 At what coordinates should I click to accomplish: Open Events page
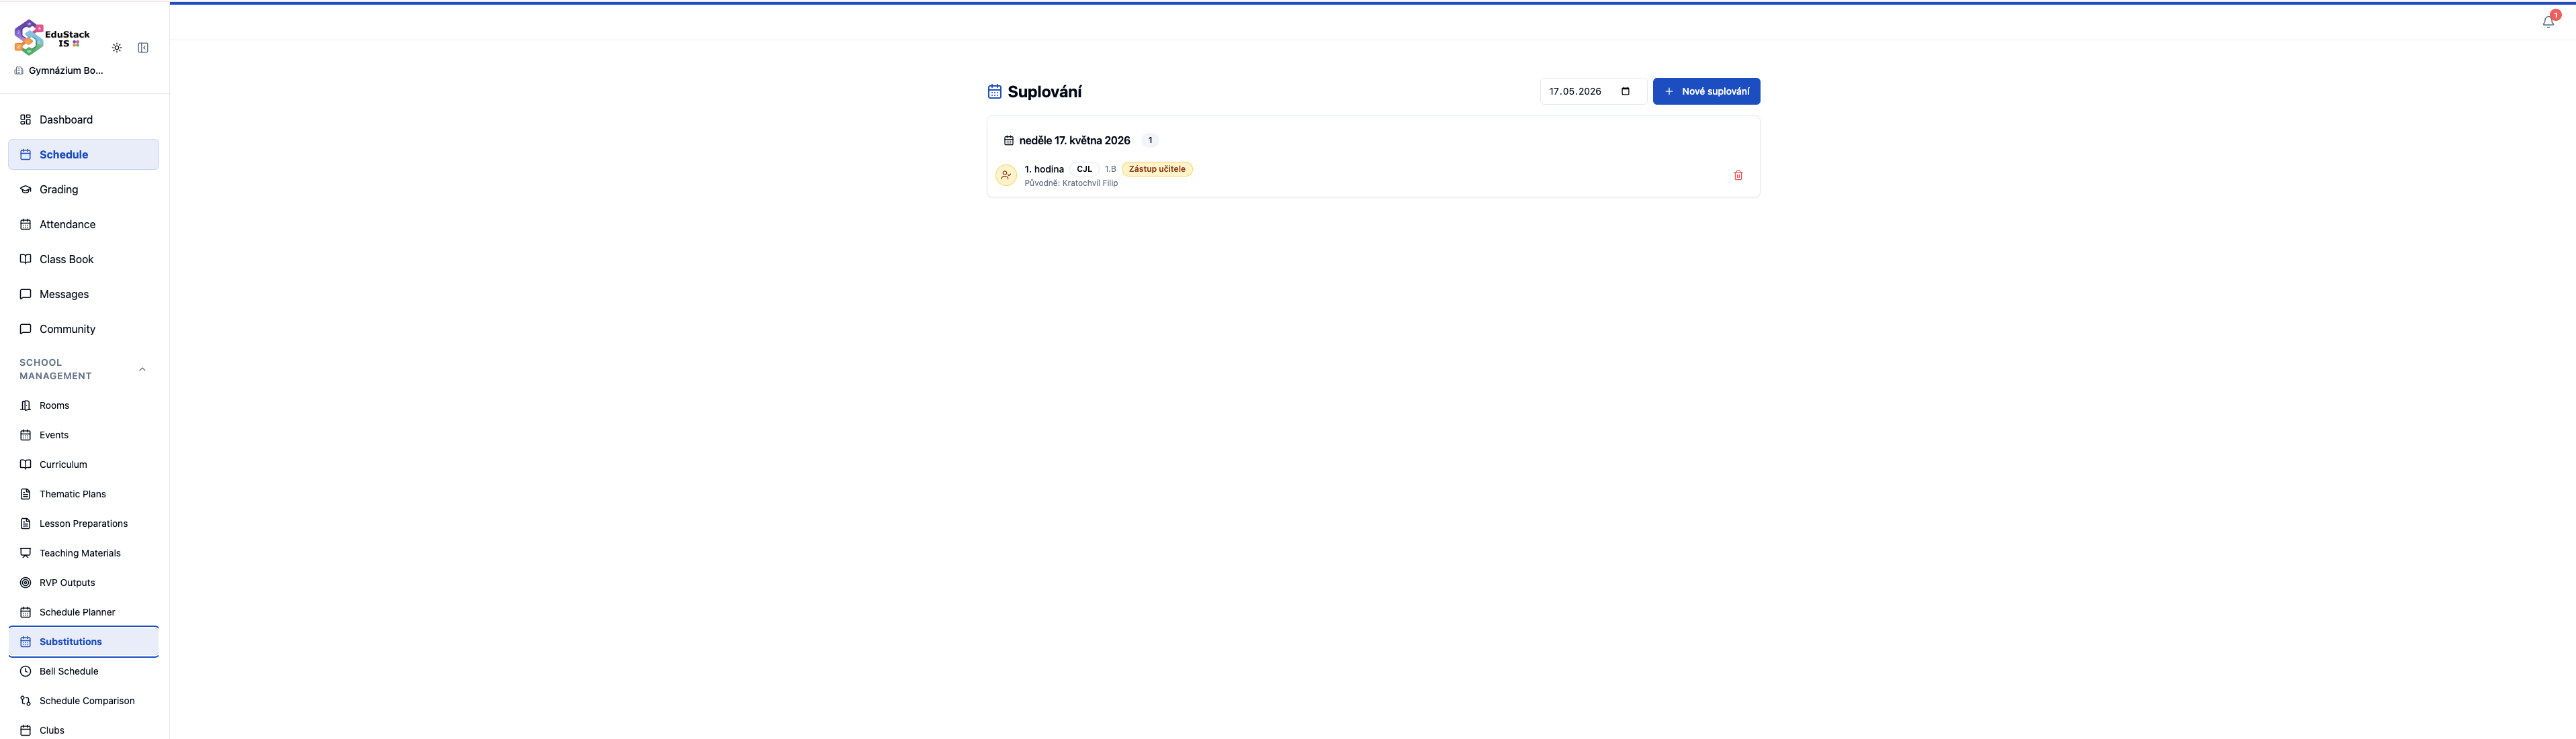(x=84, y=436)
